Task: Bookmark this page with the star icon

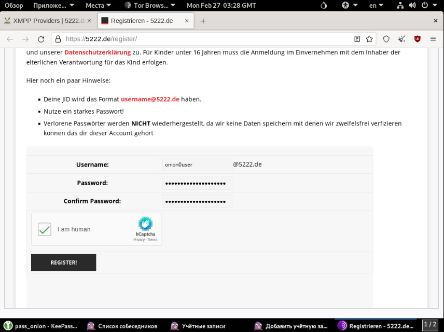Action: pyautogui.click(x=369, y=39)
